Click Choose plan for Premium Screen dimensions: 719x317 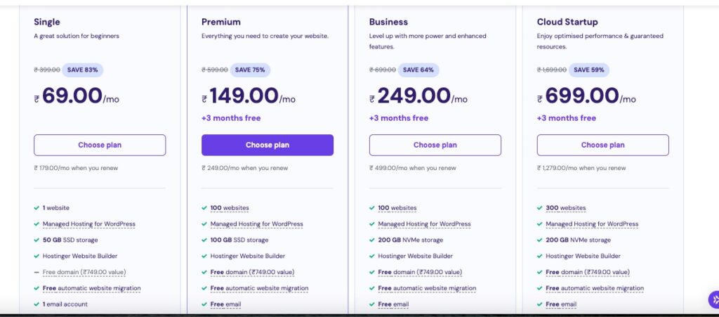[267, 145]
